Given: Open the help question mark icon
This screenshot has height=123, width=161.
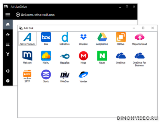Looking at the screenshot, I should 8,81.
